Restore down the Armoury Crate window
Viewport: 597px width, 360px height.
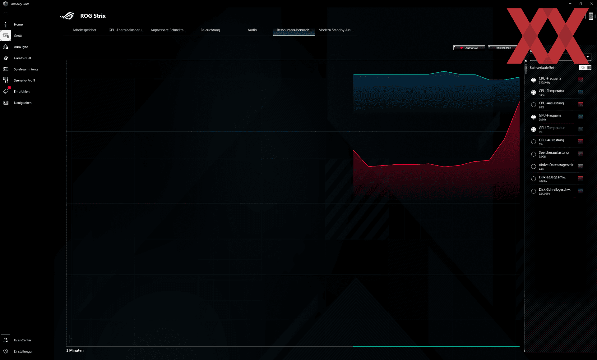581,4
